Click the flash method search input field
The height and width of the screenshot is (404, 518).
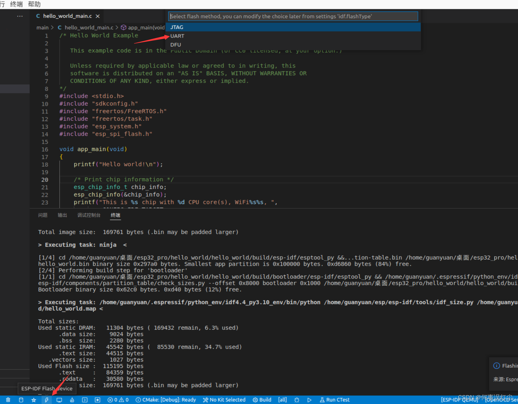point(293,16)
